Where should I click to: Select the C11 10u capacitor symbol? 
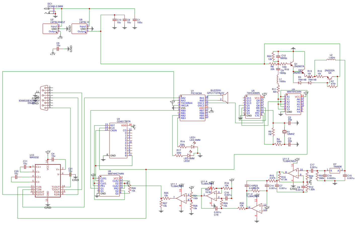[25, 167]
